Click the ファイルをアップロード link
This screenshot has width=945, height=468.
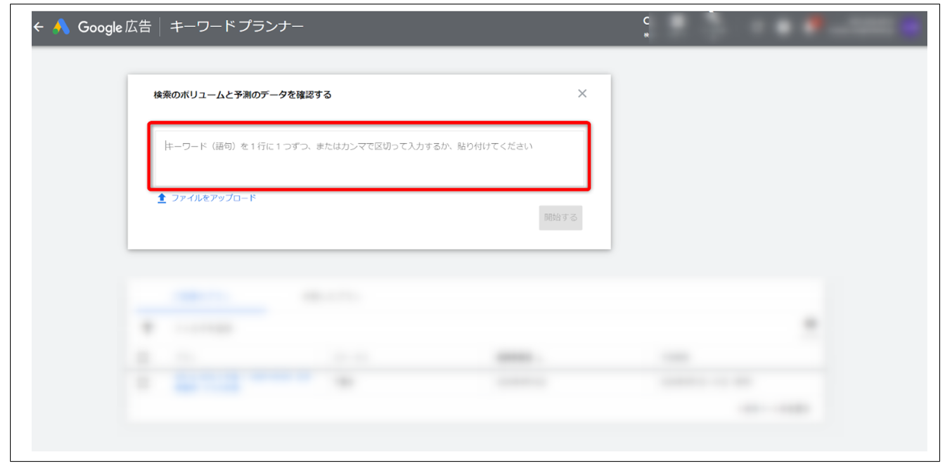click(x=214, y=198)
